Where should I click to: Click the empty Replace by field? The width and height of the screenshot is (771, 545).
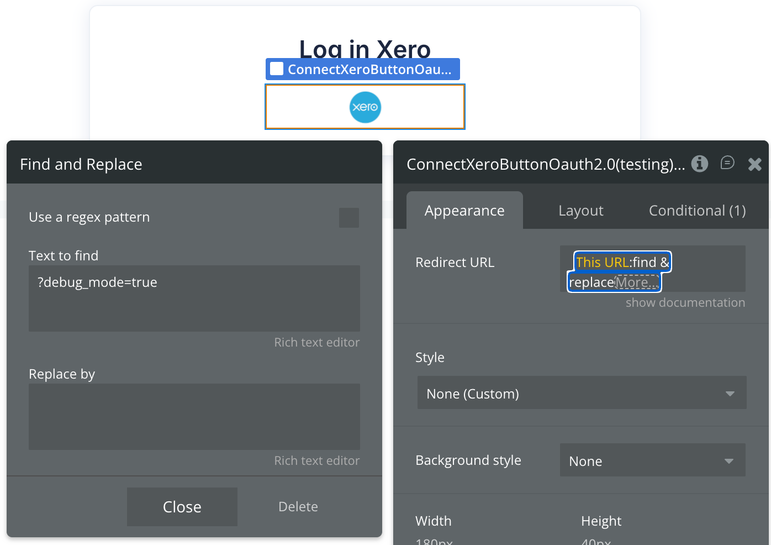point(194,417)
